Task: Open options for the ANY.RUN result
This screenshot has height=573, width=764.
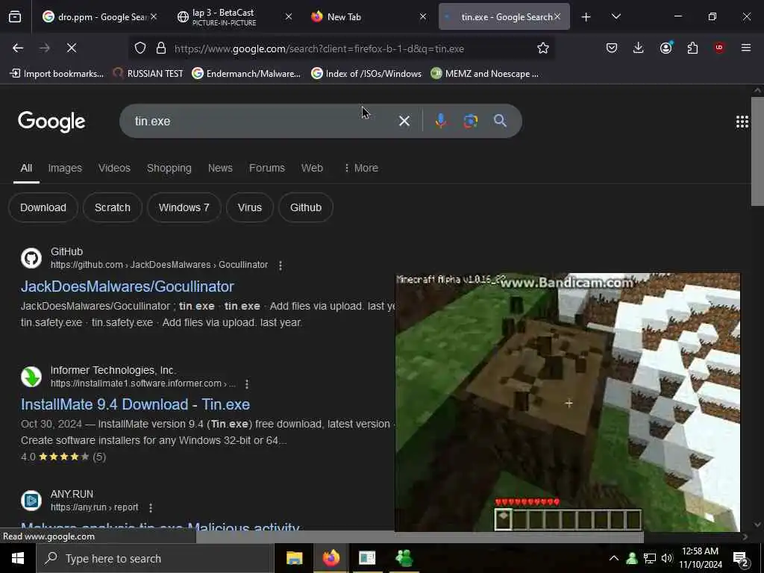Action: (x=151, y=508)
